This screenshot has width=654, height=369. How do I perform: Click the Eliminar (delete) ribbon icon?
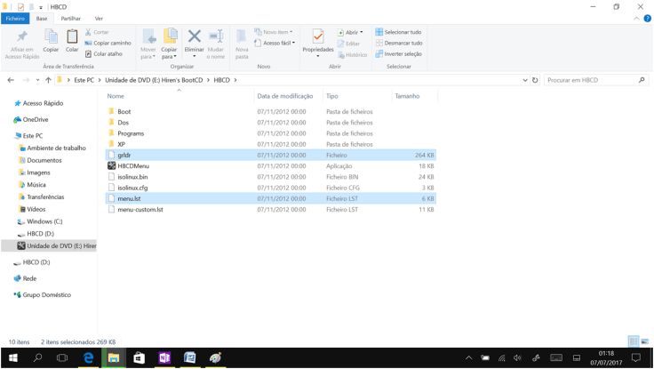click(x=194, y=40)
